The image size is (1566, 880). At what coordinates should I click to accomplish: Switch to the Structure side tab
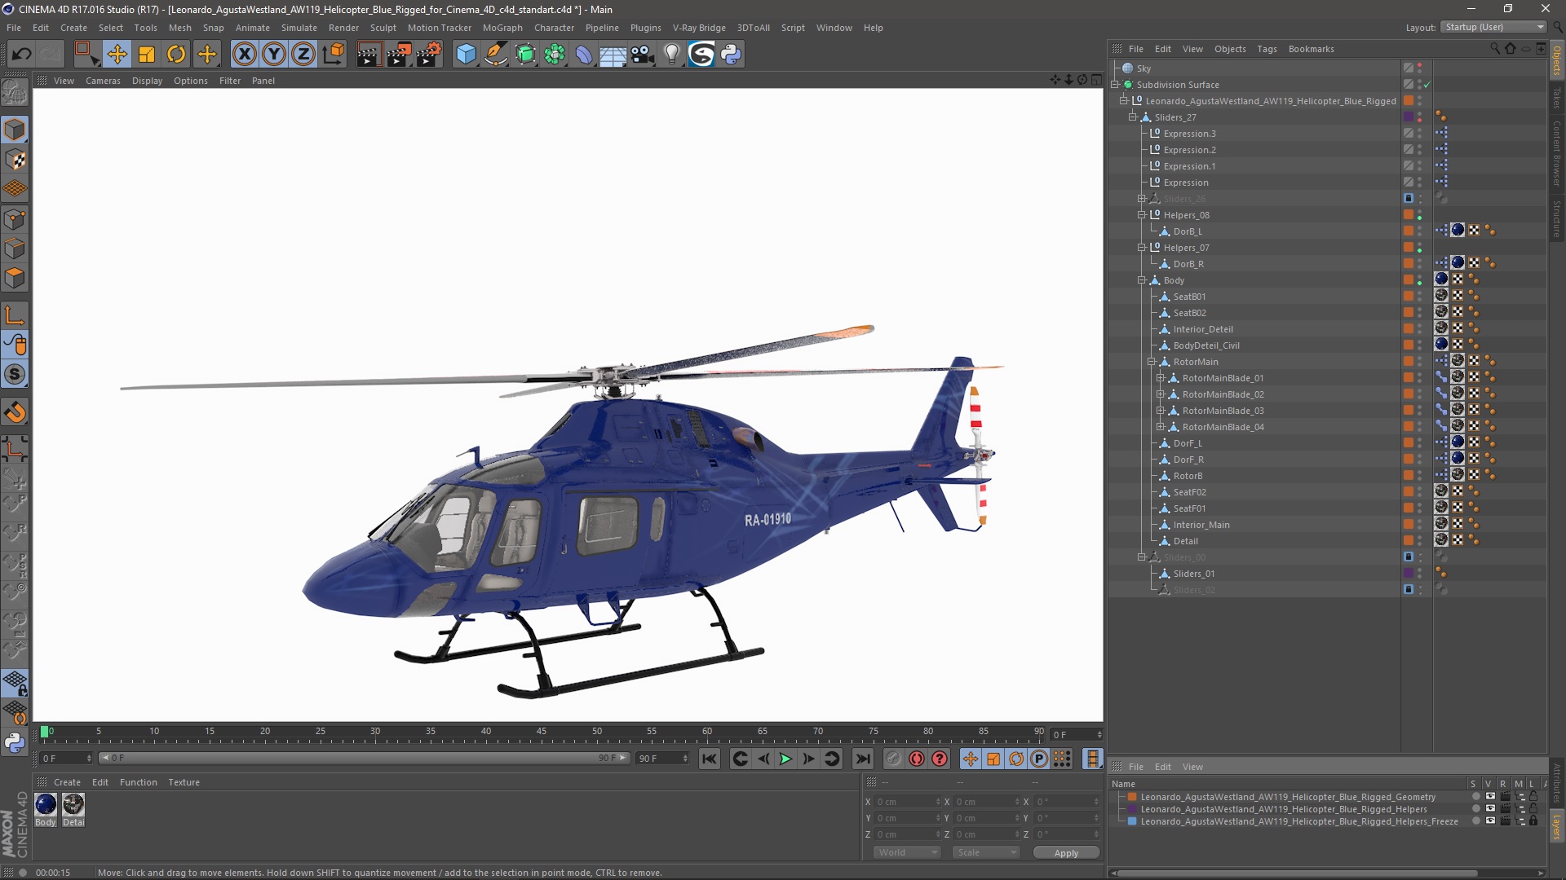(1556, 218)
